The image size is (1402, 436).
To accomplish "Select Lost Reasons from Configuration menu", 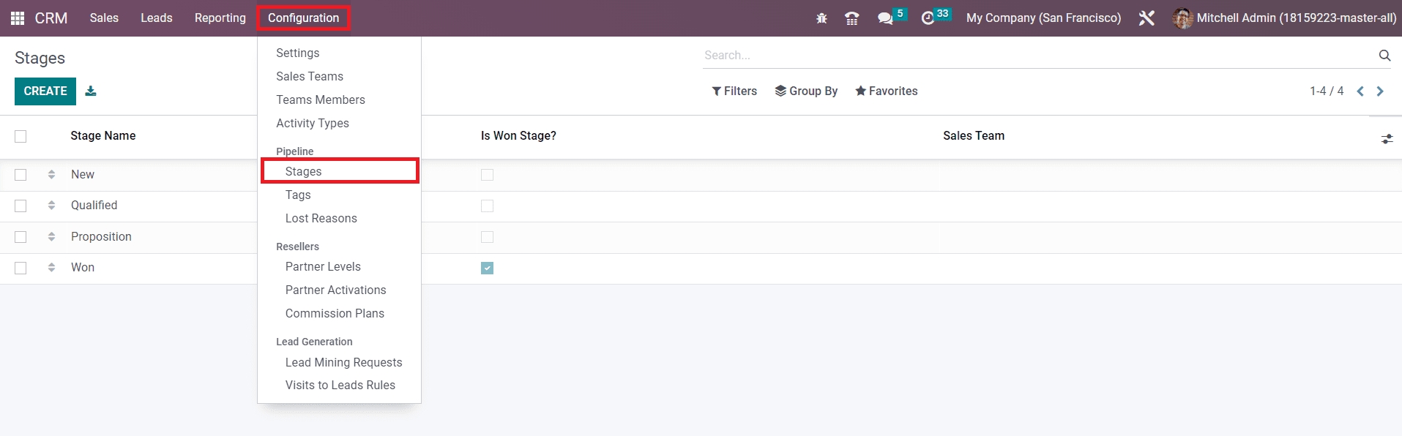I will [321, 218].
